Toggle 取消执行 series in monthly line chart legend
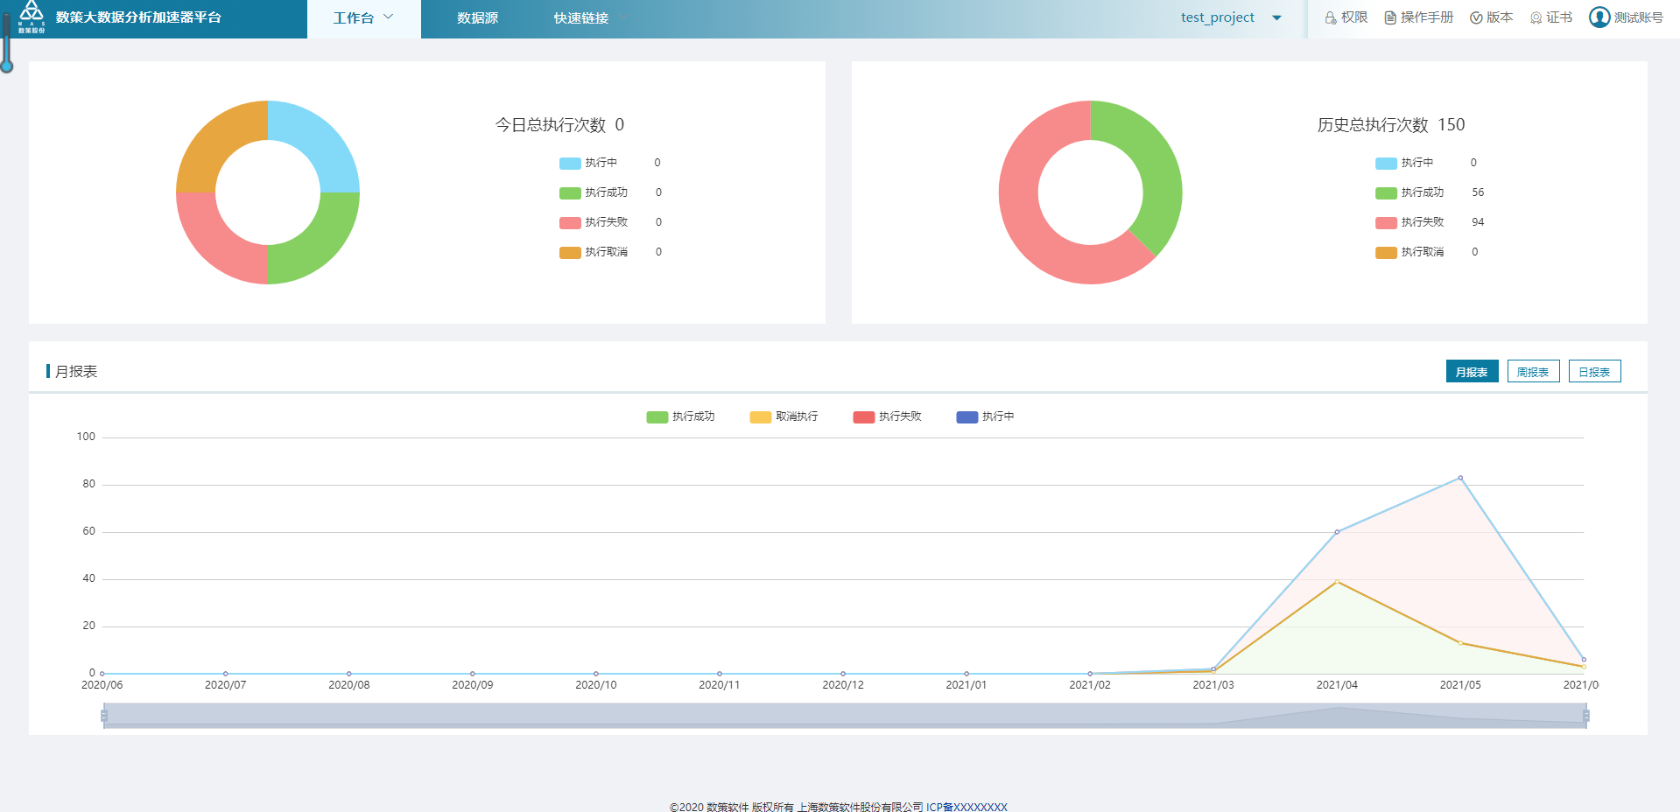The height and width of the screenshot is (812, 1680). point(784,416)
